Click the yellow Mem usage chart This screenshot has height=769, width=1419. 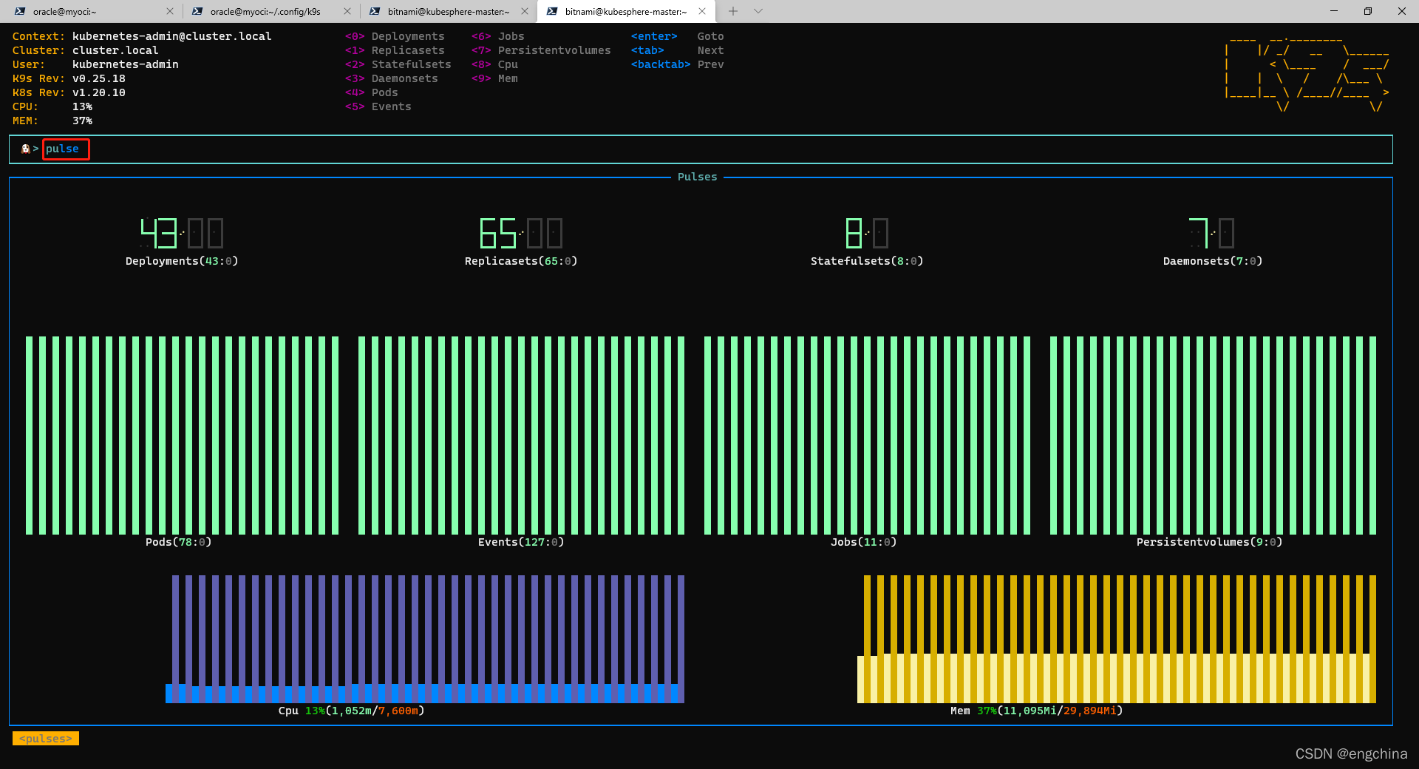(x=1117, y=639)
